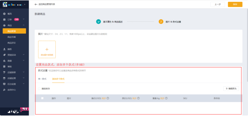This screenshot has width=248, height=116.
Task: Tick the select-all checkbox in table header
Action: [42, 98]
